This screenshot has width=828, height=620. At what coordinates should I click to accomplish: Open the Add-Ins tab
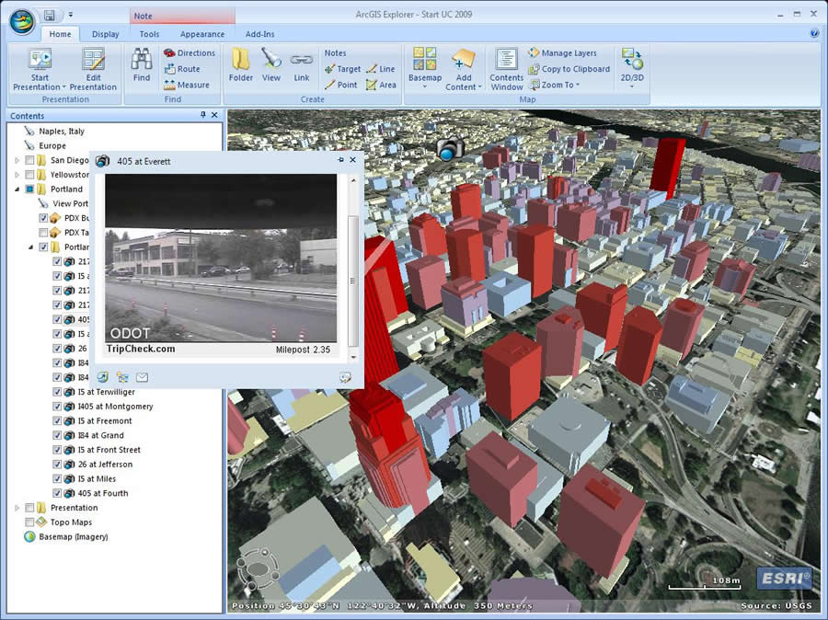point(259,34)
